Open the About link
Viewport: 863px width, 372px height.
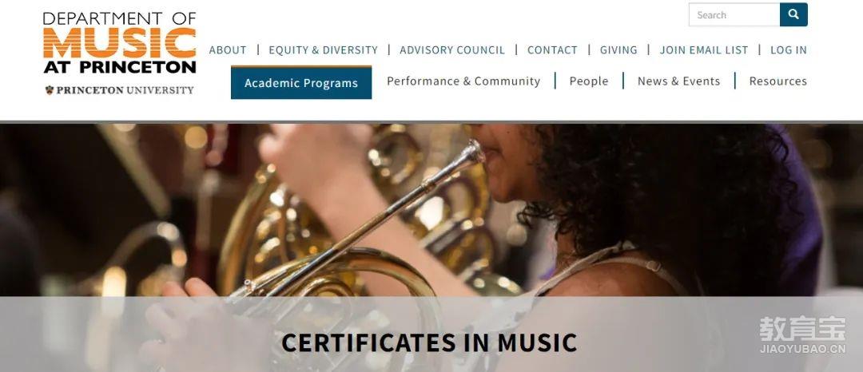(x=227, y=50)
